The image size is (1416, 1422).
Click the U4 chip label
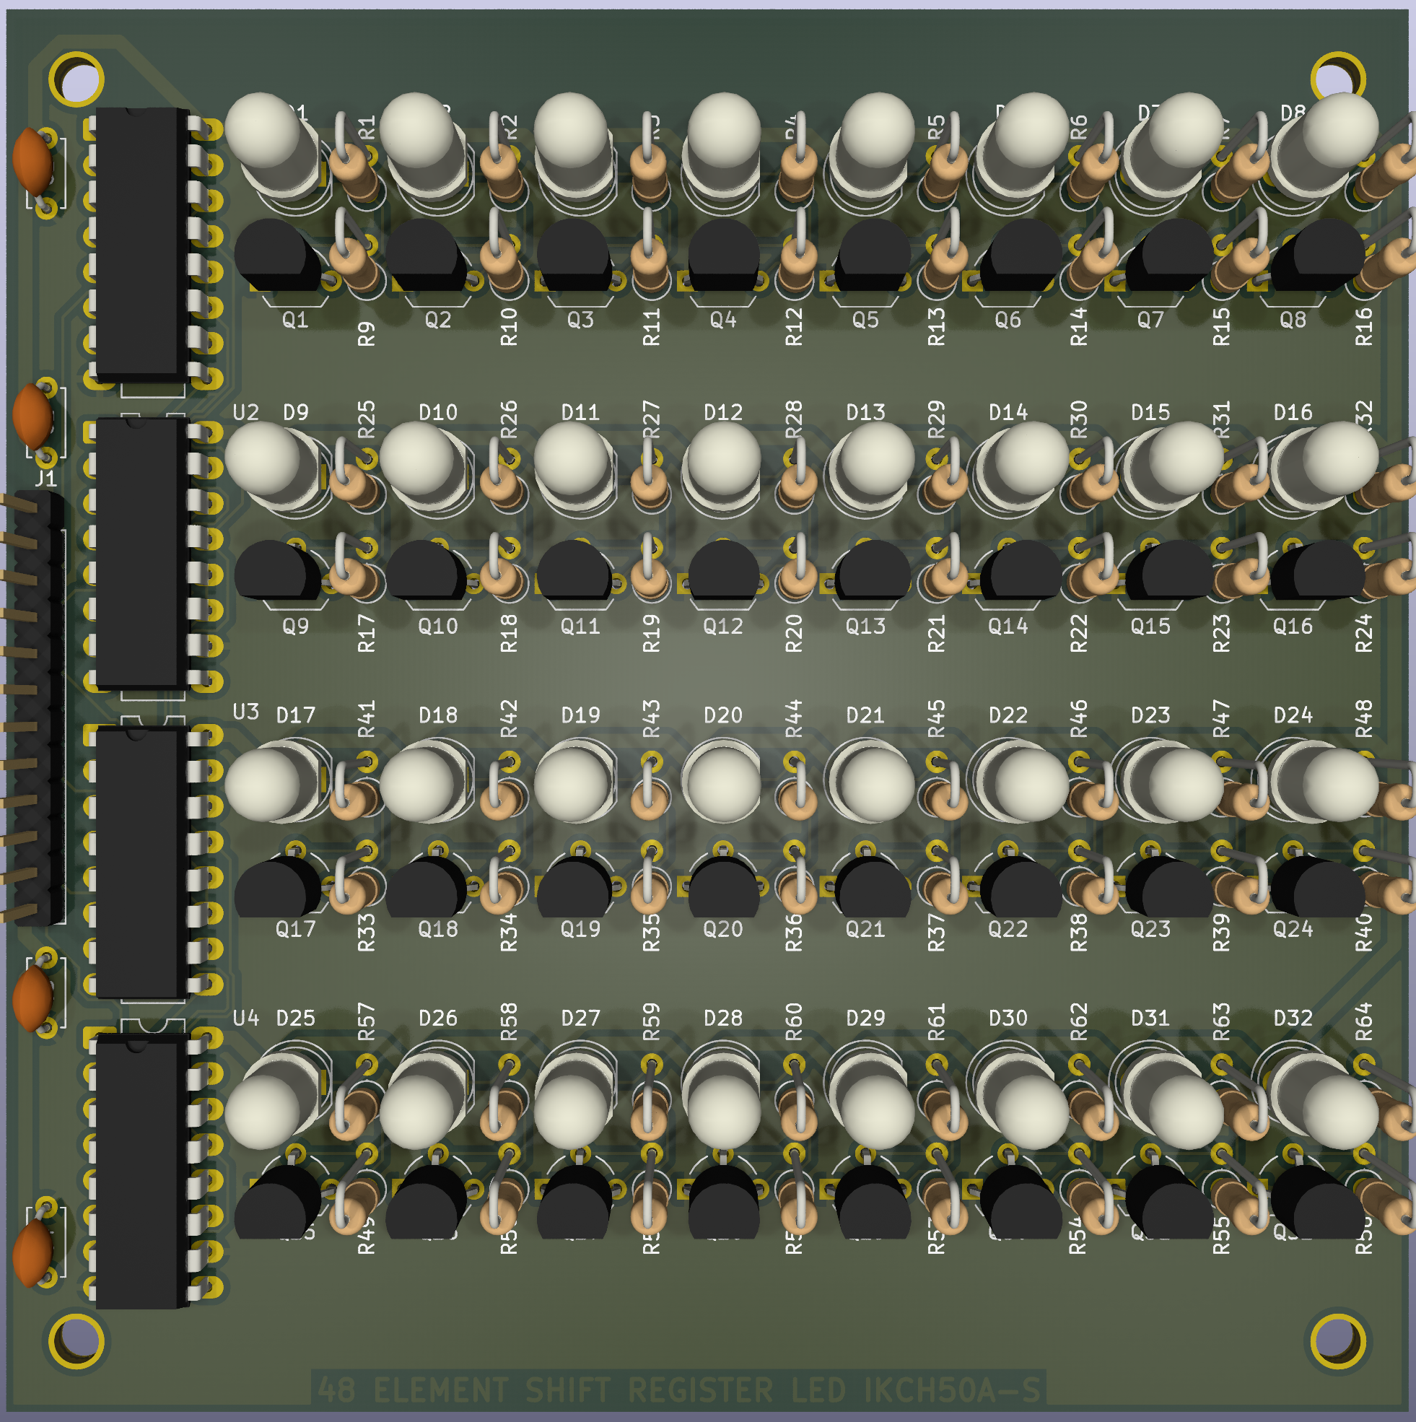pyautogui.click(x=246, y=1018)
